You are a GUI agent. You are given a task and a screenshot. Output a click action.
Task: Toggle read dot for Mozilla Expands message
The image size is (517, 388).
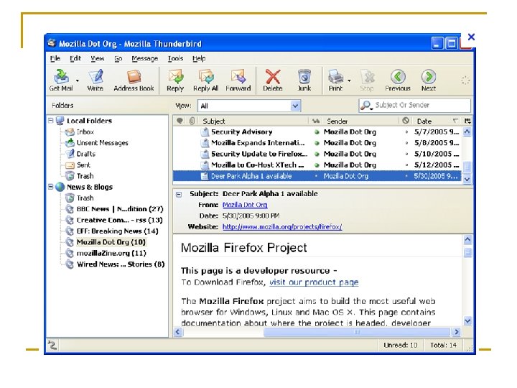pyautogui.click(x=317, y=143)
